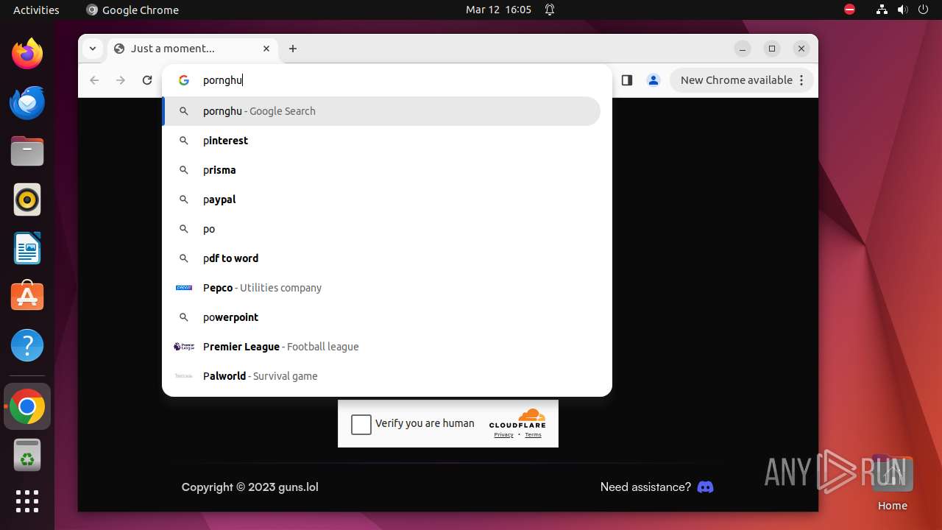Select the powerpoint suggestion
942x530 pixels.
tap(381, 317)
